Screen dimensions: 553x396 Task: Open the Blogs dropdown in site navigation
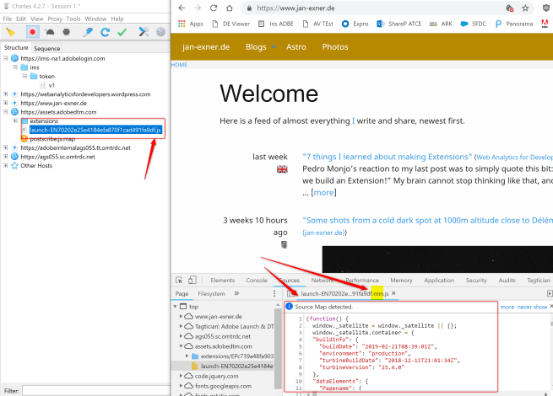pyautogui.click(x=259, y=46)
